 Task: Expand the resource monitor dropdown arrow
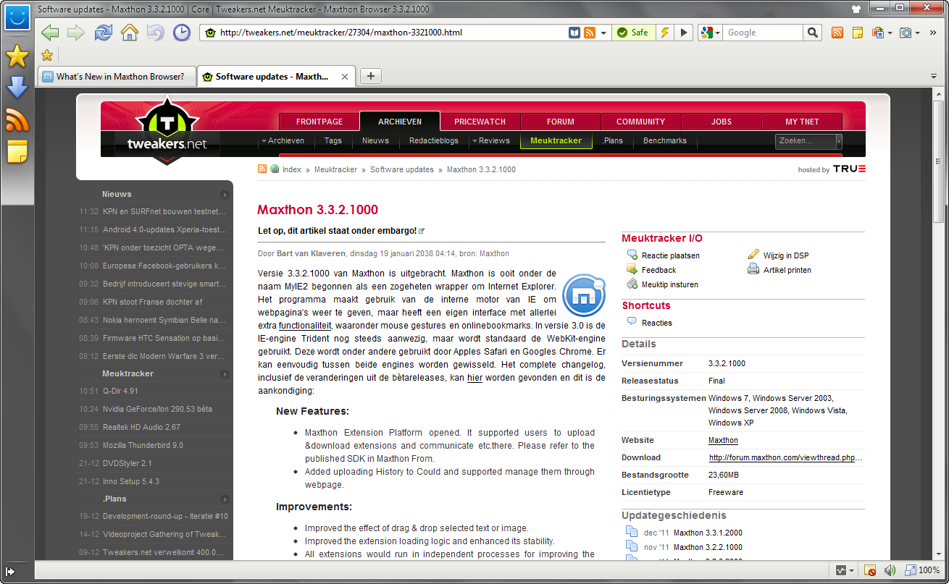[852, 570]
